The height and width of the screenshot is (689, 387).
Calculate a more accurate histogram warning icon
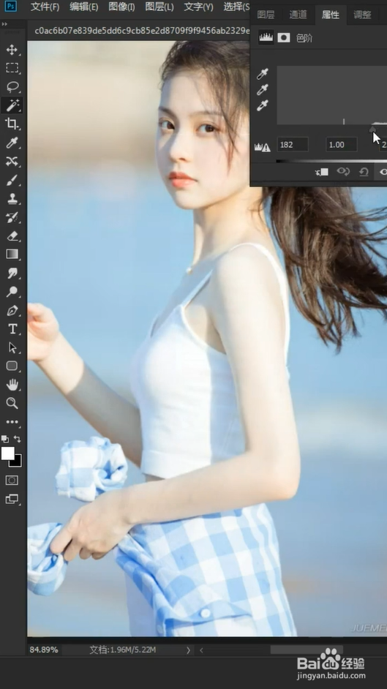click(x=262, y=148)
